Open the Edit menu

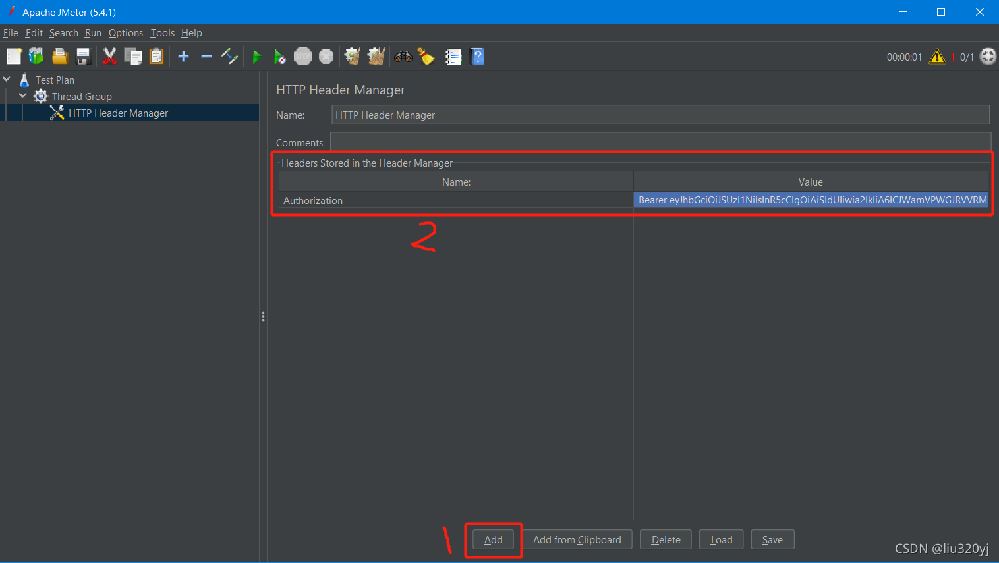click(x=34, y=33)
